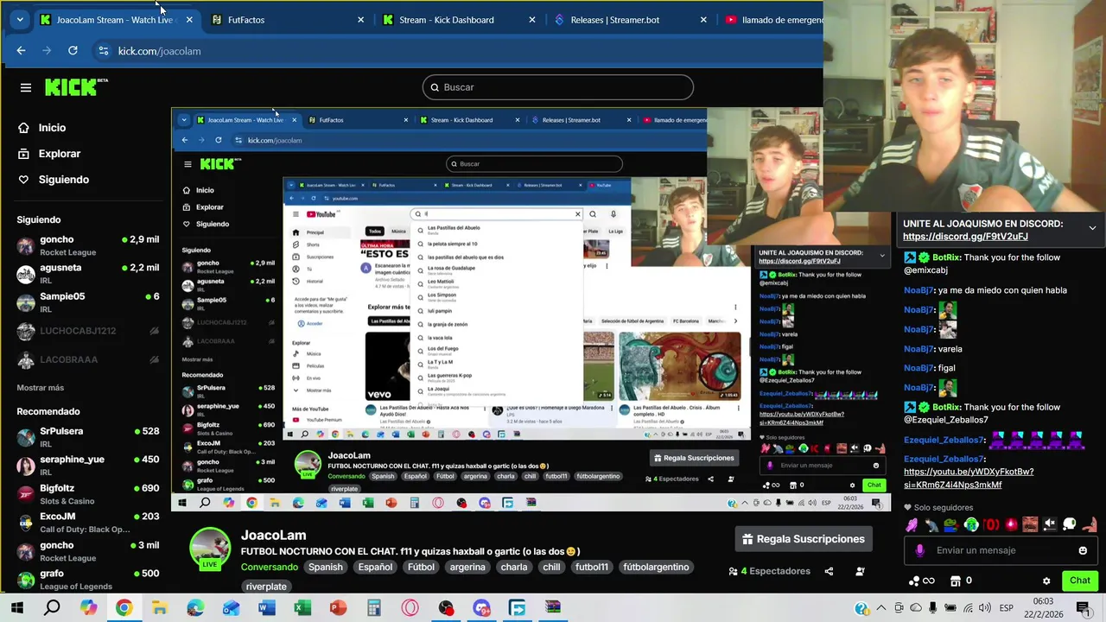
Task: Click Regala Suscripciones button
Action: [x=804, y=539]
